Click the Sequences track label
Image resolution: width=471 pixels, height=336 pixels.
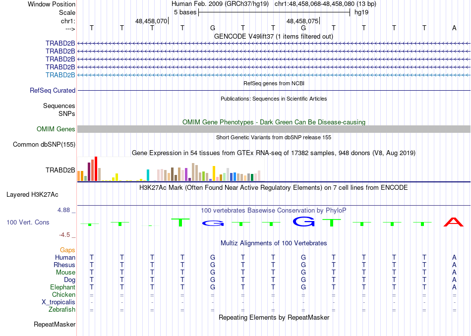(x=59, y=106)
